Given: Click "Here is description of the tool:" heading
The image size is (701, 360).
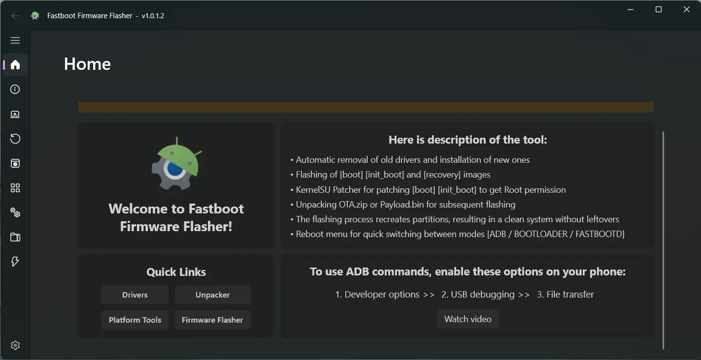Looking at the screenshot, I should [x=468, y=140].
